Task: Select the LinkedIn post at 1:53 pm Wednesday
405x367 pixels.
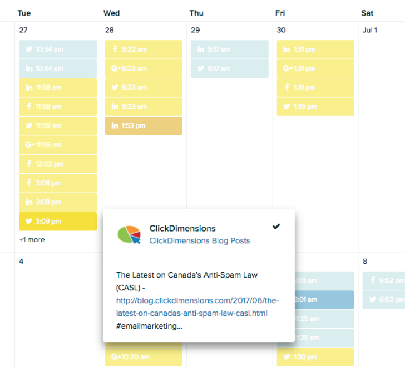Action: coord(144,126)
